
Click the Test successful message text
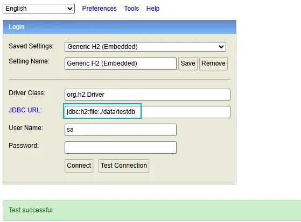tap(31, 210)
